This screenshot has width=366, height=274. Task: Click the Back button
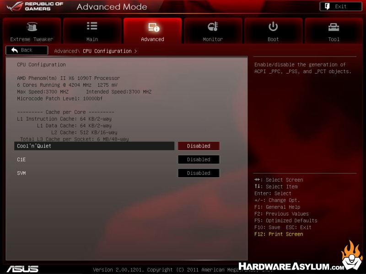tap(27, 50)
